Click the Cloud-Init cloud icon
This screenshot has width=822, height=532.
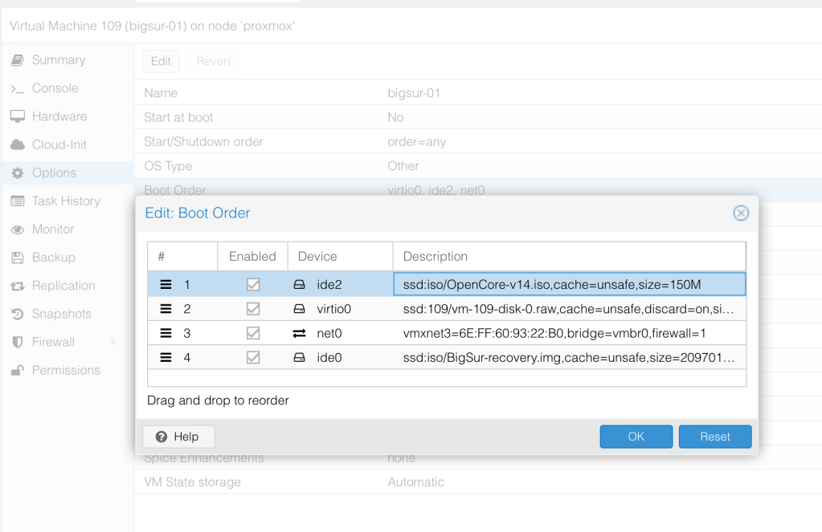click(17, 145)
